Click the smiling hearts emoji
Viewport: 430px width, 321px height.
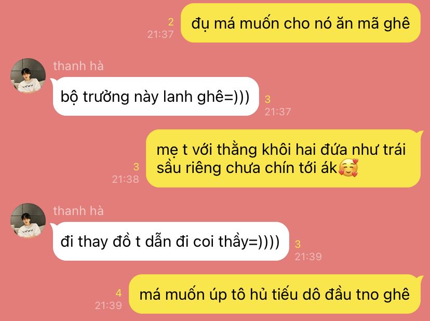[348, 167]
